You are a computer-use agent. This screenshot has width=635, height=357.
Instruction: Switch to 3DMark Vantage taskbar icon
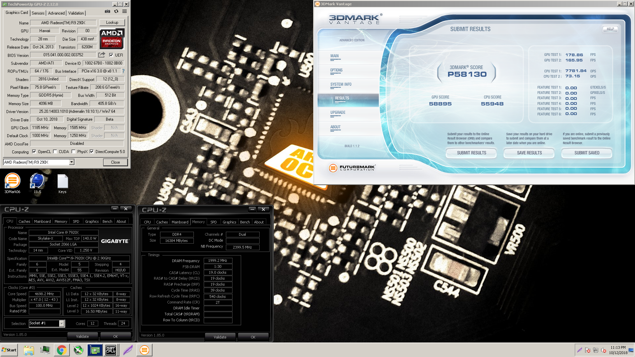coord(145,350)
